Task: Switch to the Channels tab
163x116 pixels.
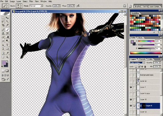Action: pos(142,59)
